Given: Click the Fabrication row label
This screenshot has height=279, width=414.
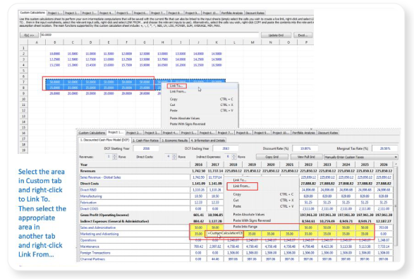Looking at the screenshot, I should (88, 203).
